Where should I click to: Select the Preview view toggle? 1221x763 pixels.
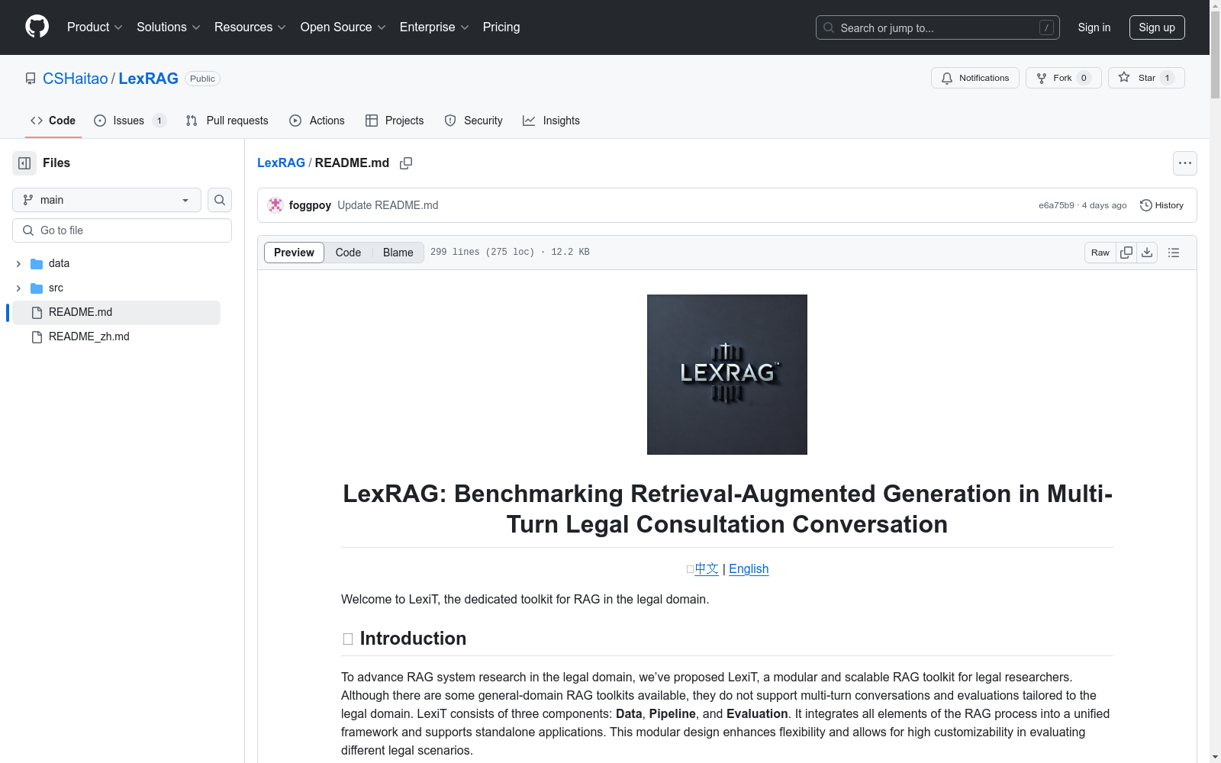point(294,253)
